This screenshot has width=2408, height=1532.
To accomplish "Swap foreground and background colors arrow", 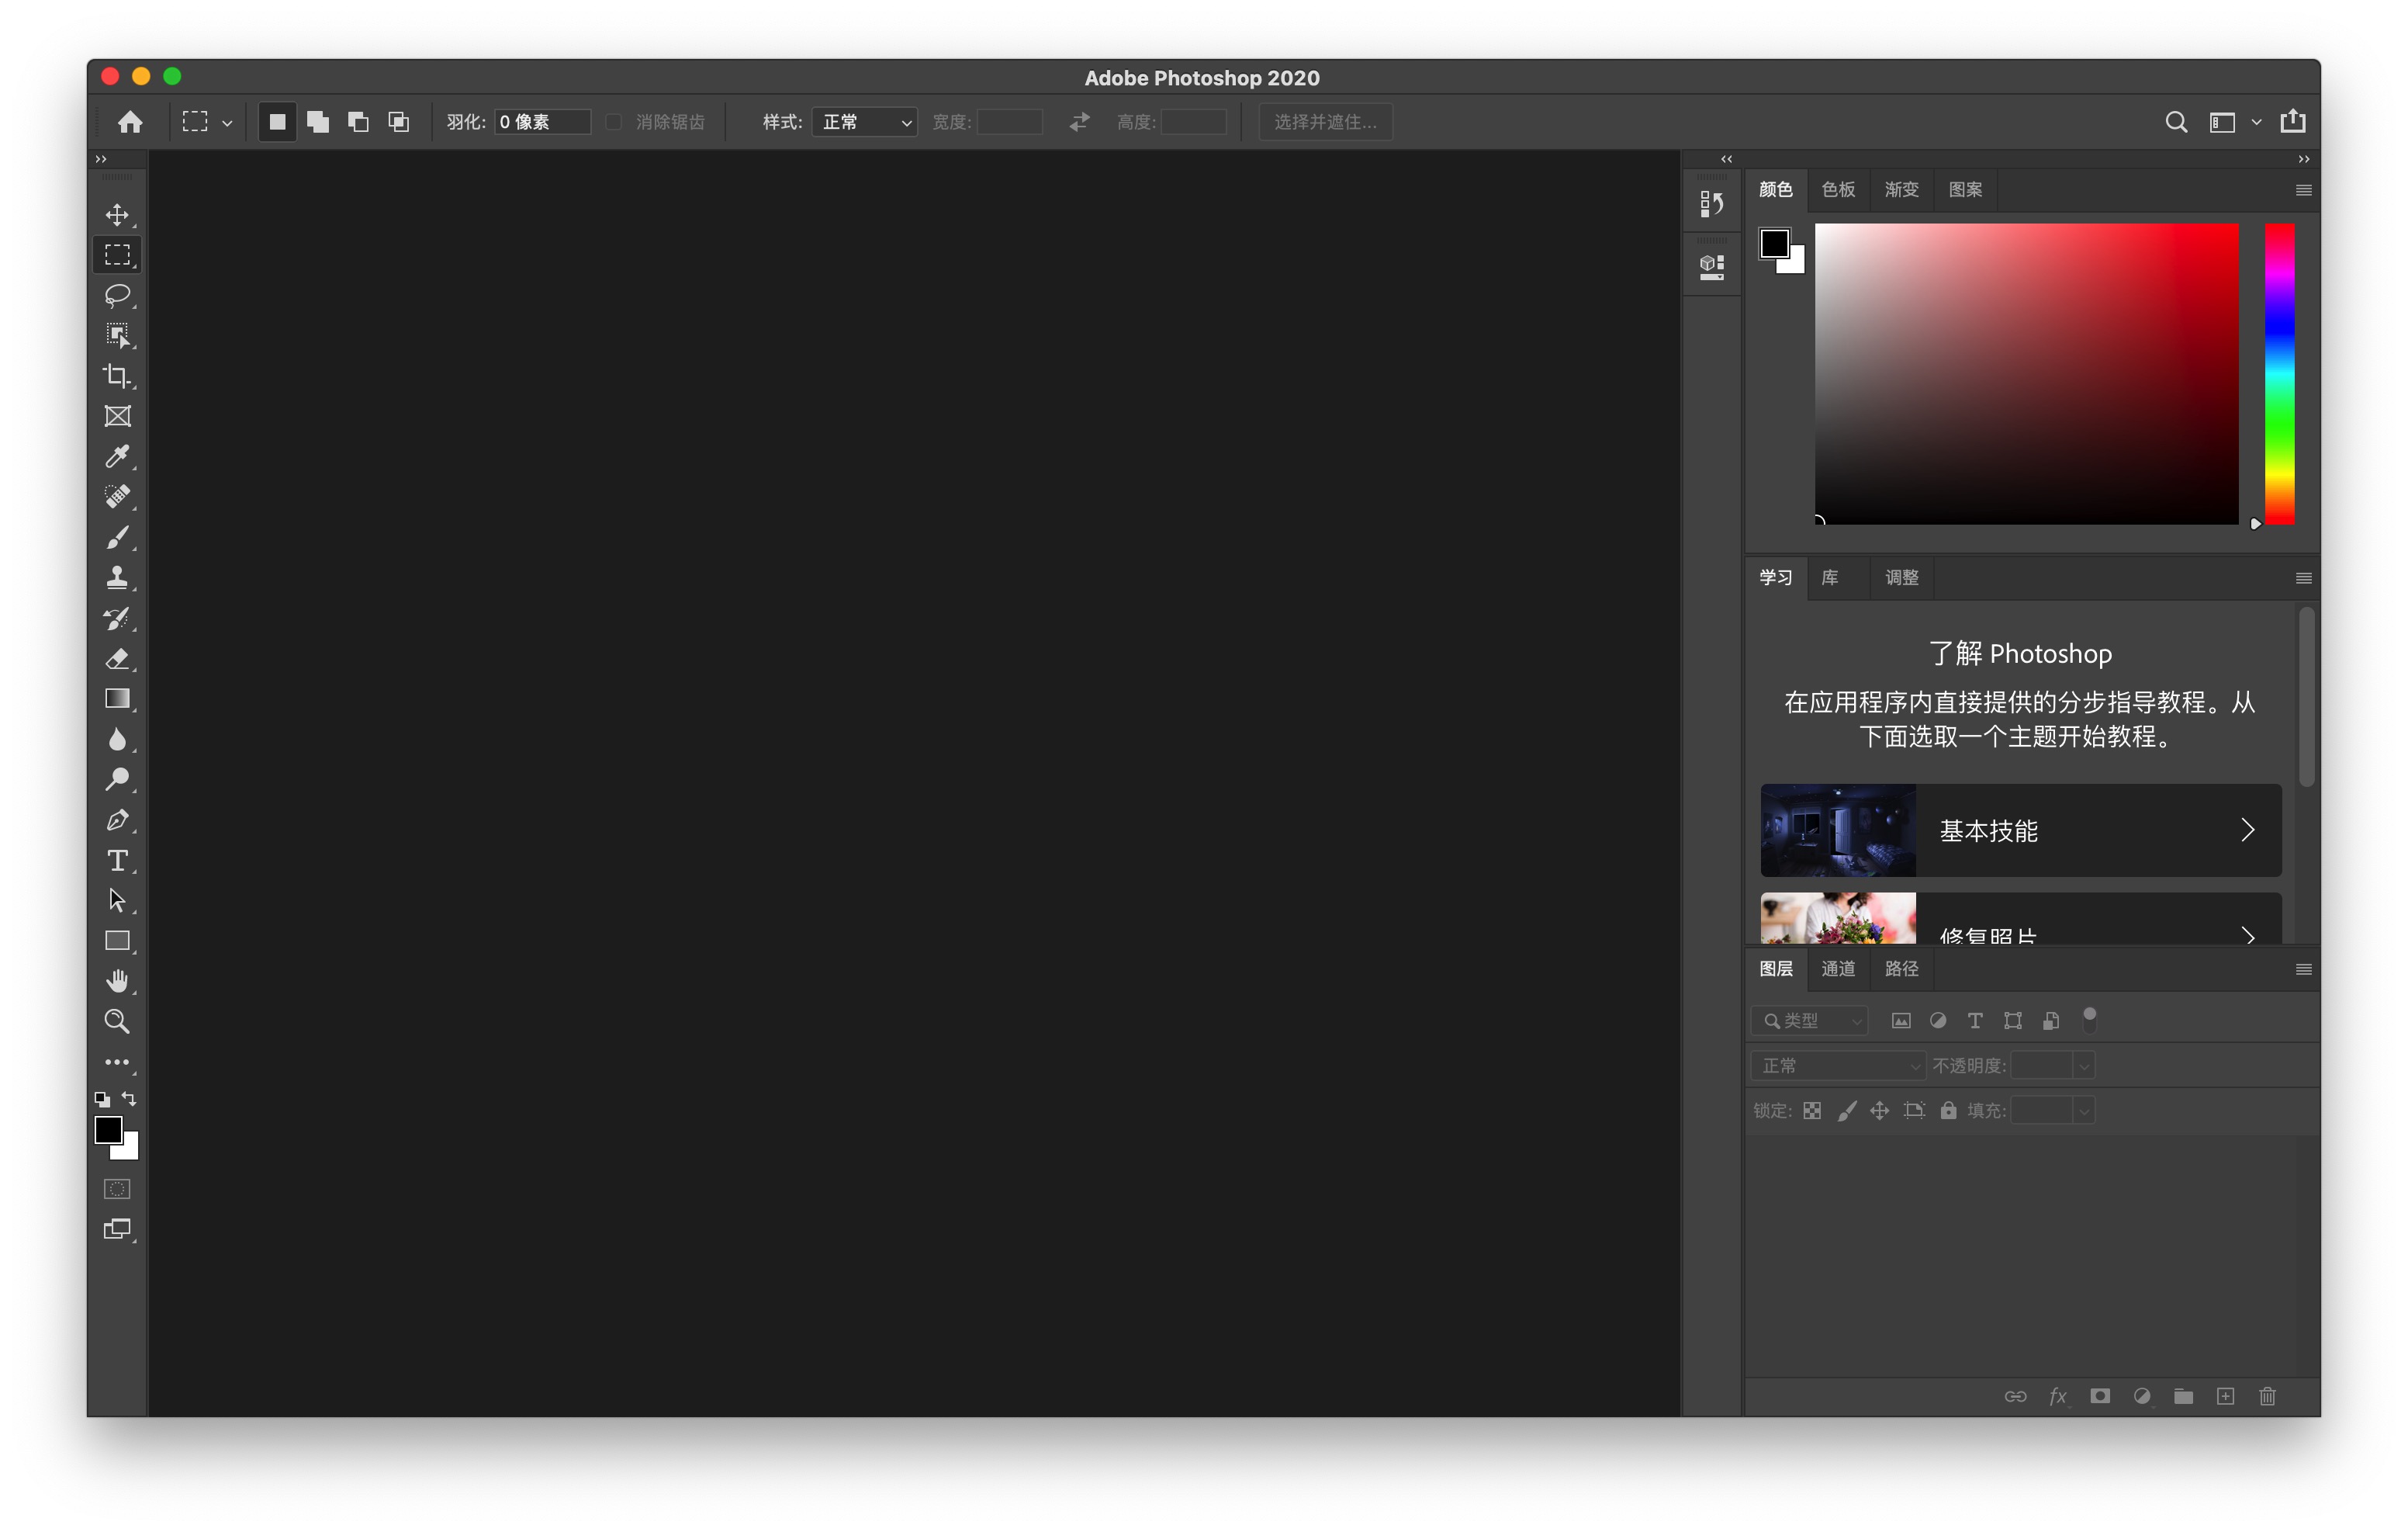I will [x=129, y=1099].
